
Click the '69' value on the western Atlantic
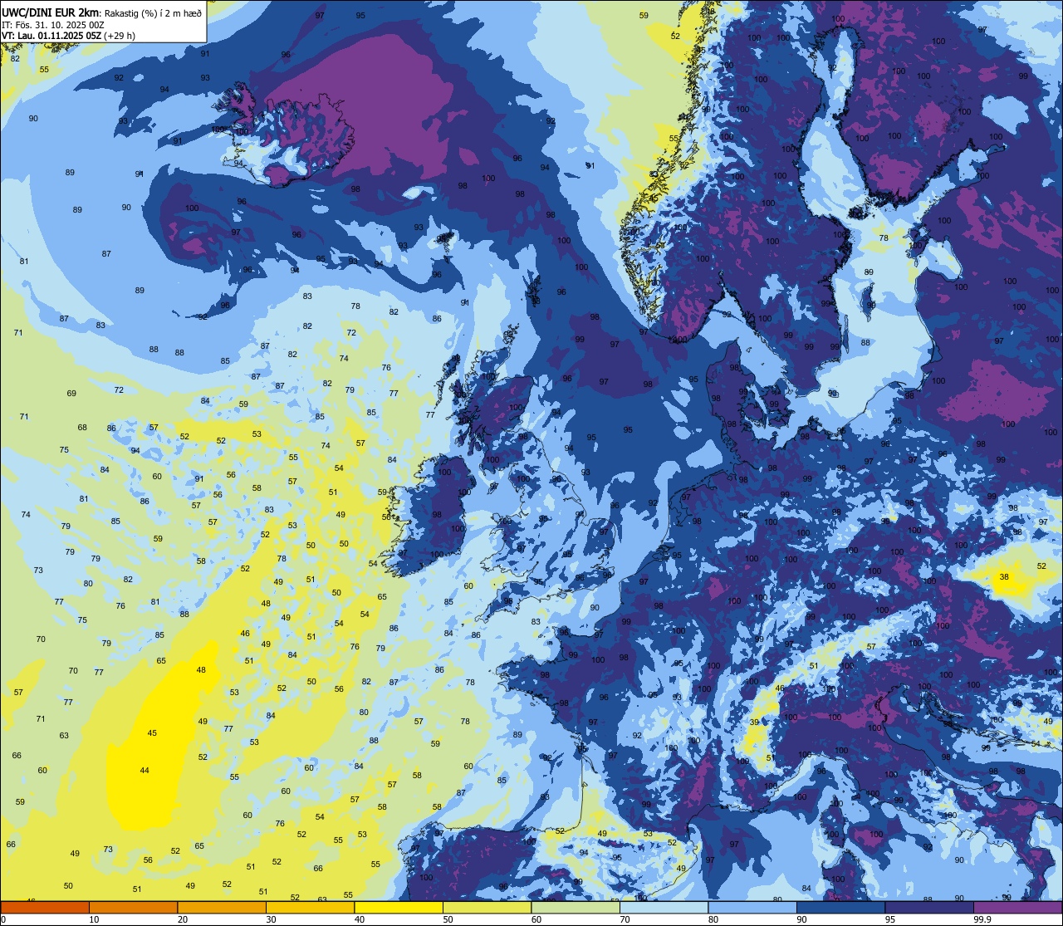pyautogui.click(x=71, y=394)
